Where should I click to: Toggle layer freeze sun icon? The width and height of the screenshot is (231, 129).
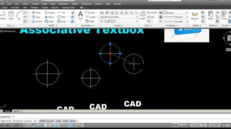pos(105,21)
